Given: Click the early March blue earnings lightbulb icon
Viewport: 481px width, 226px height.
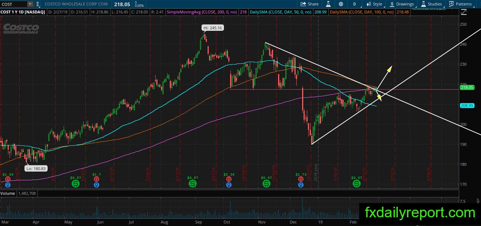Looking at the screenshot, I should (7, 185).
